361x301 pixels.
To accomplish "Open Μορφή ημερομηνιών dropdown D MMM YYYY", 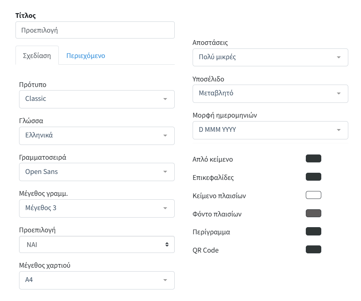I will pos(270,130).
